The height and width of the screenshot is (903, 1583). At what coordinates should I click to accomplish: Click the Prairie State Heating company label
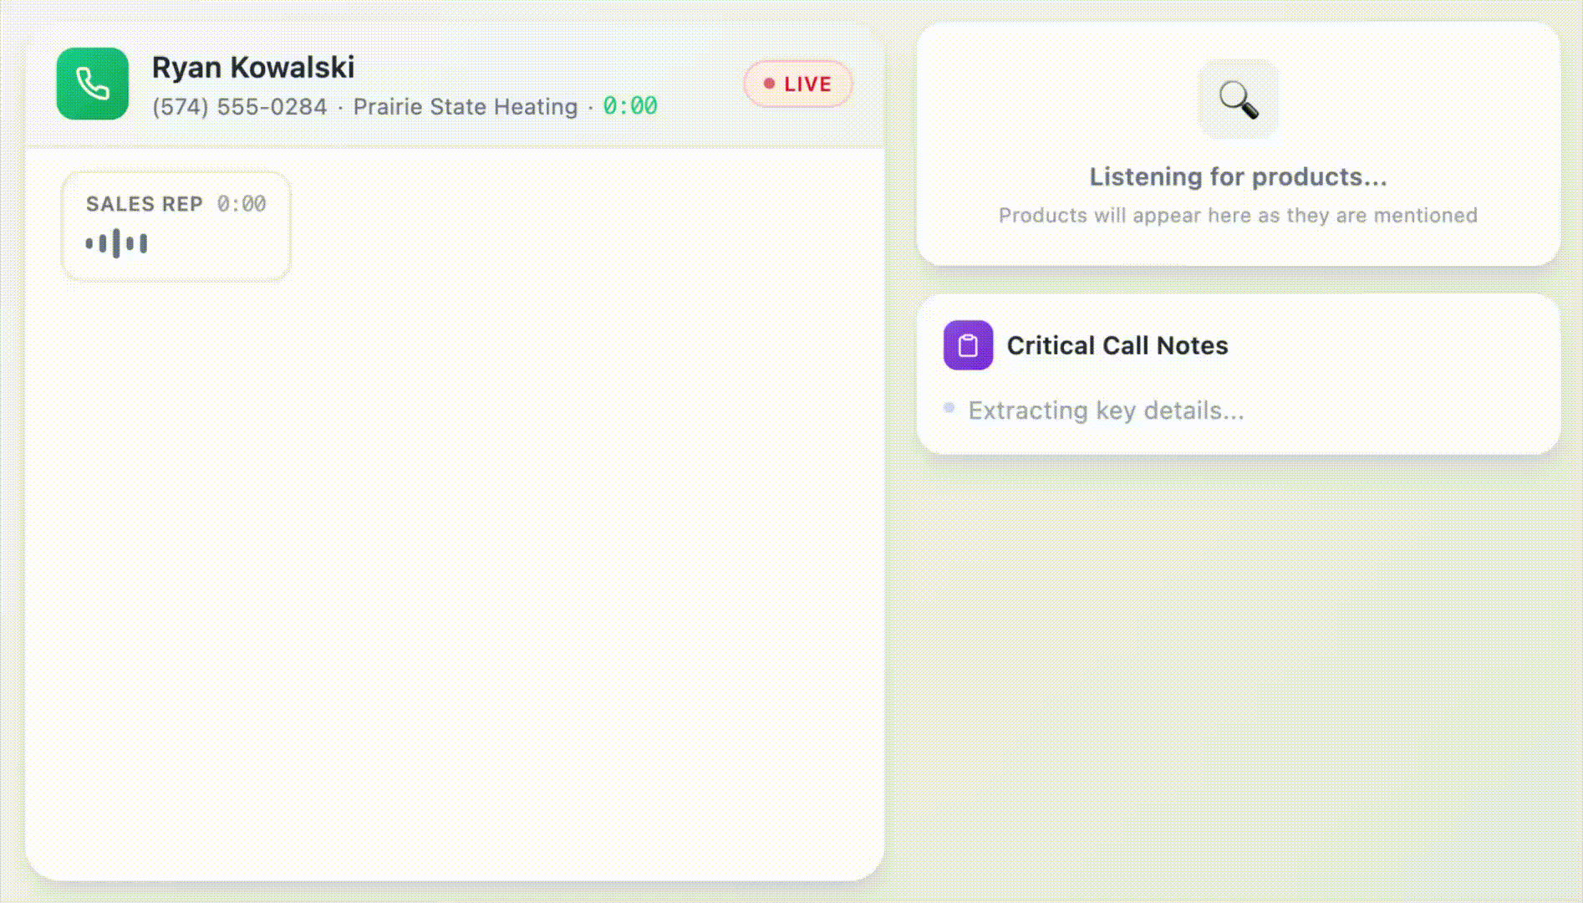pyautogui.click(x=464, y=106)
